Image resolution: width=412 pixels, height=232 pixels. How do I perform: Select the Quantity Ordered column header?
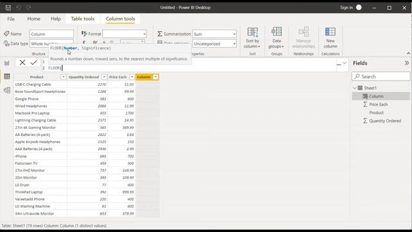click(84, 77)
